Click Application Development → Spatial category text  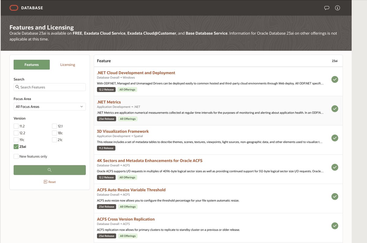120,136
